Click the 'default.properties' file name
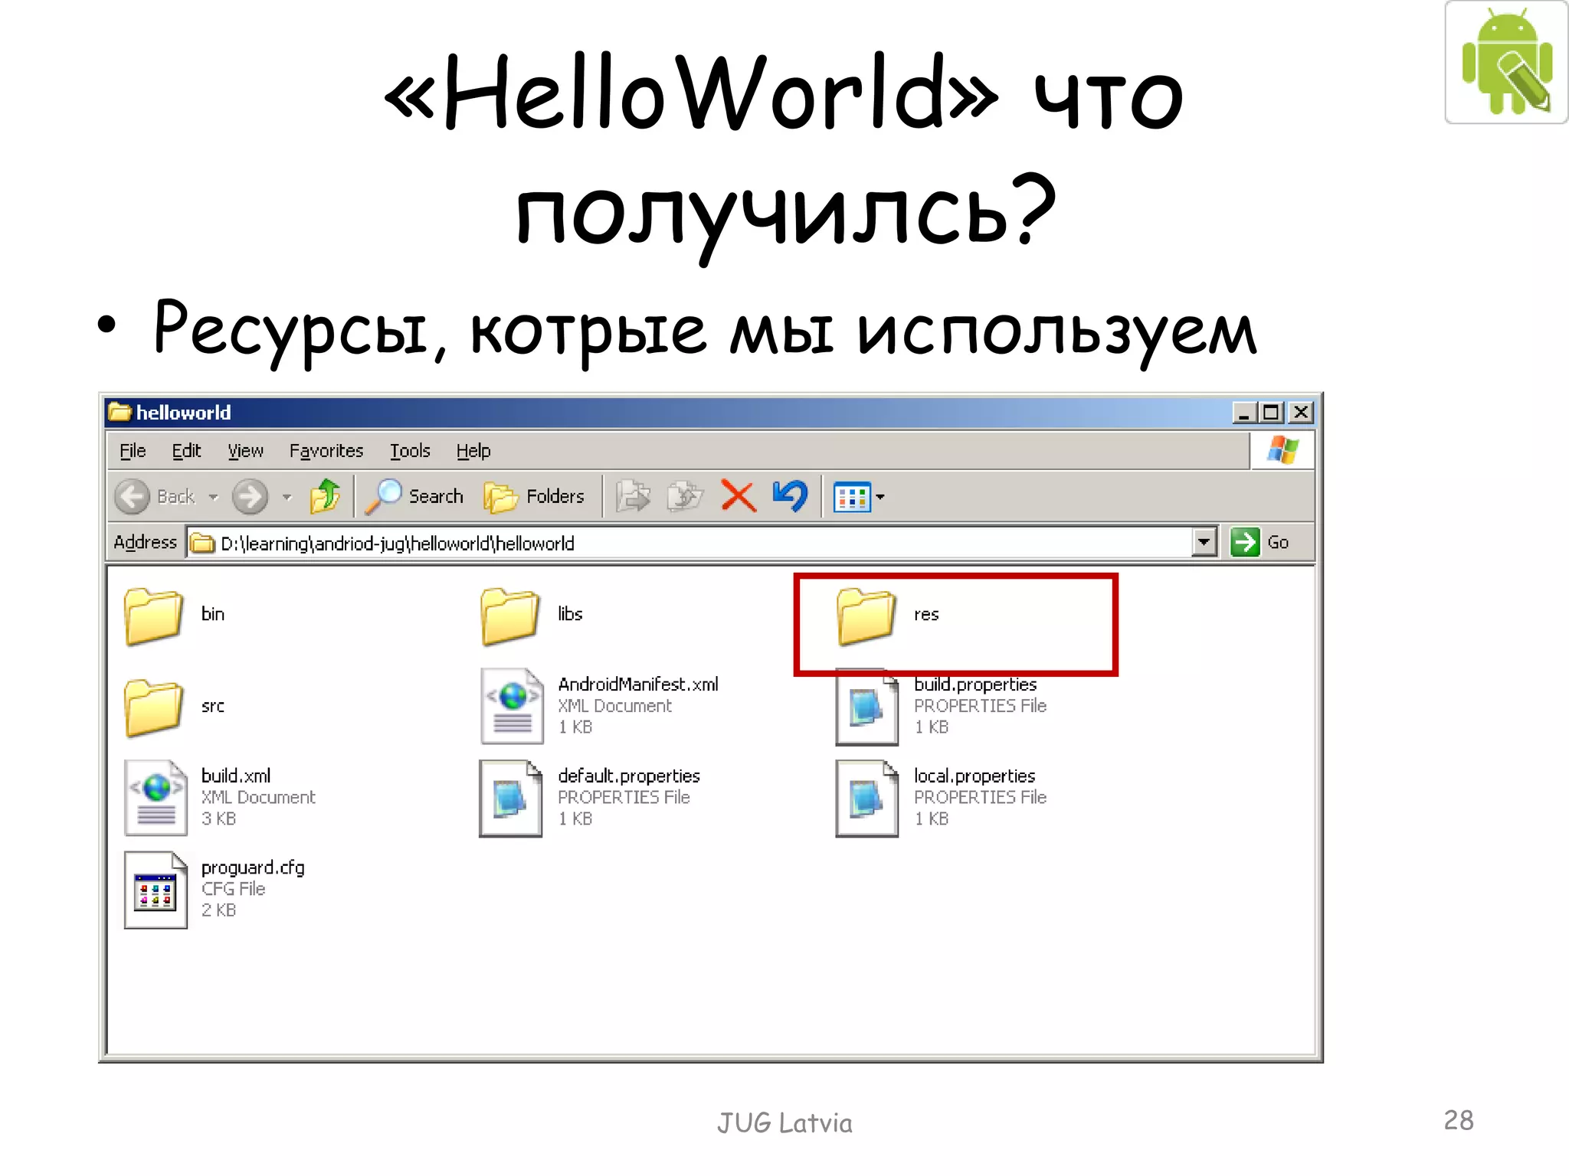 point(629,776)
